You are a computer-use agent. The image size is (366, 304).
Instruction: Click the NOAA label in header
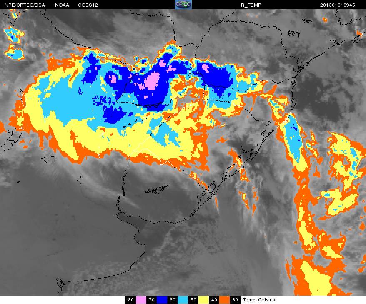click(x=62, y=5)
